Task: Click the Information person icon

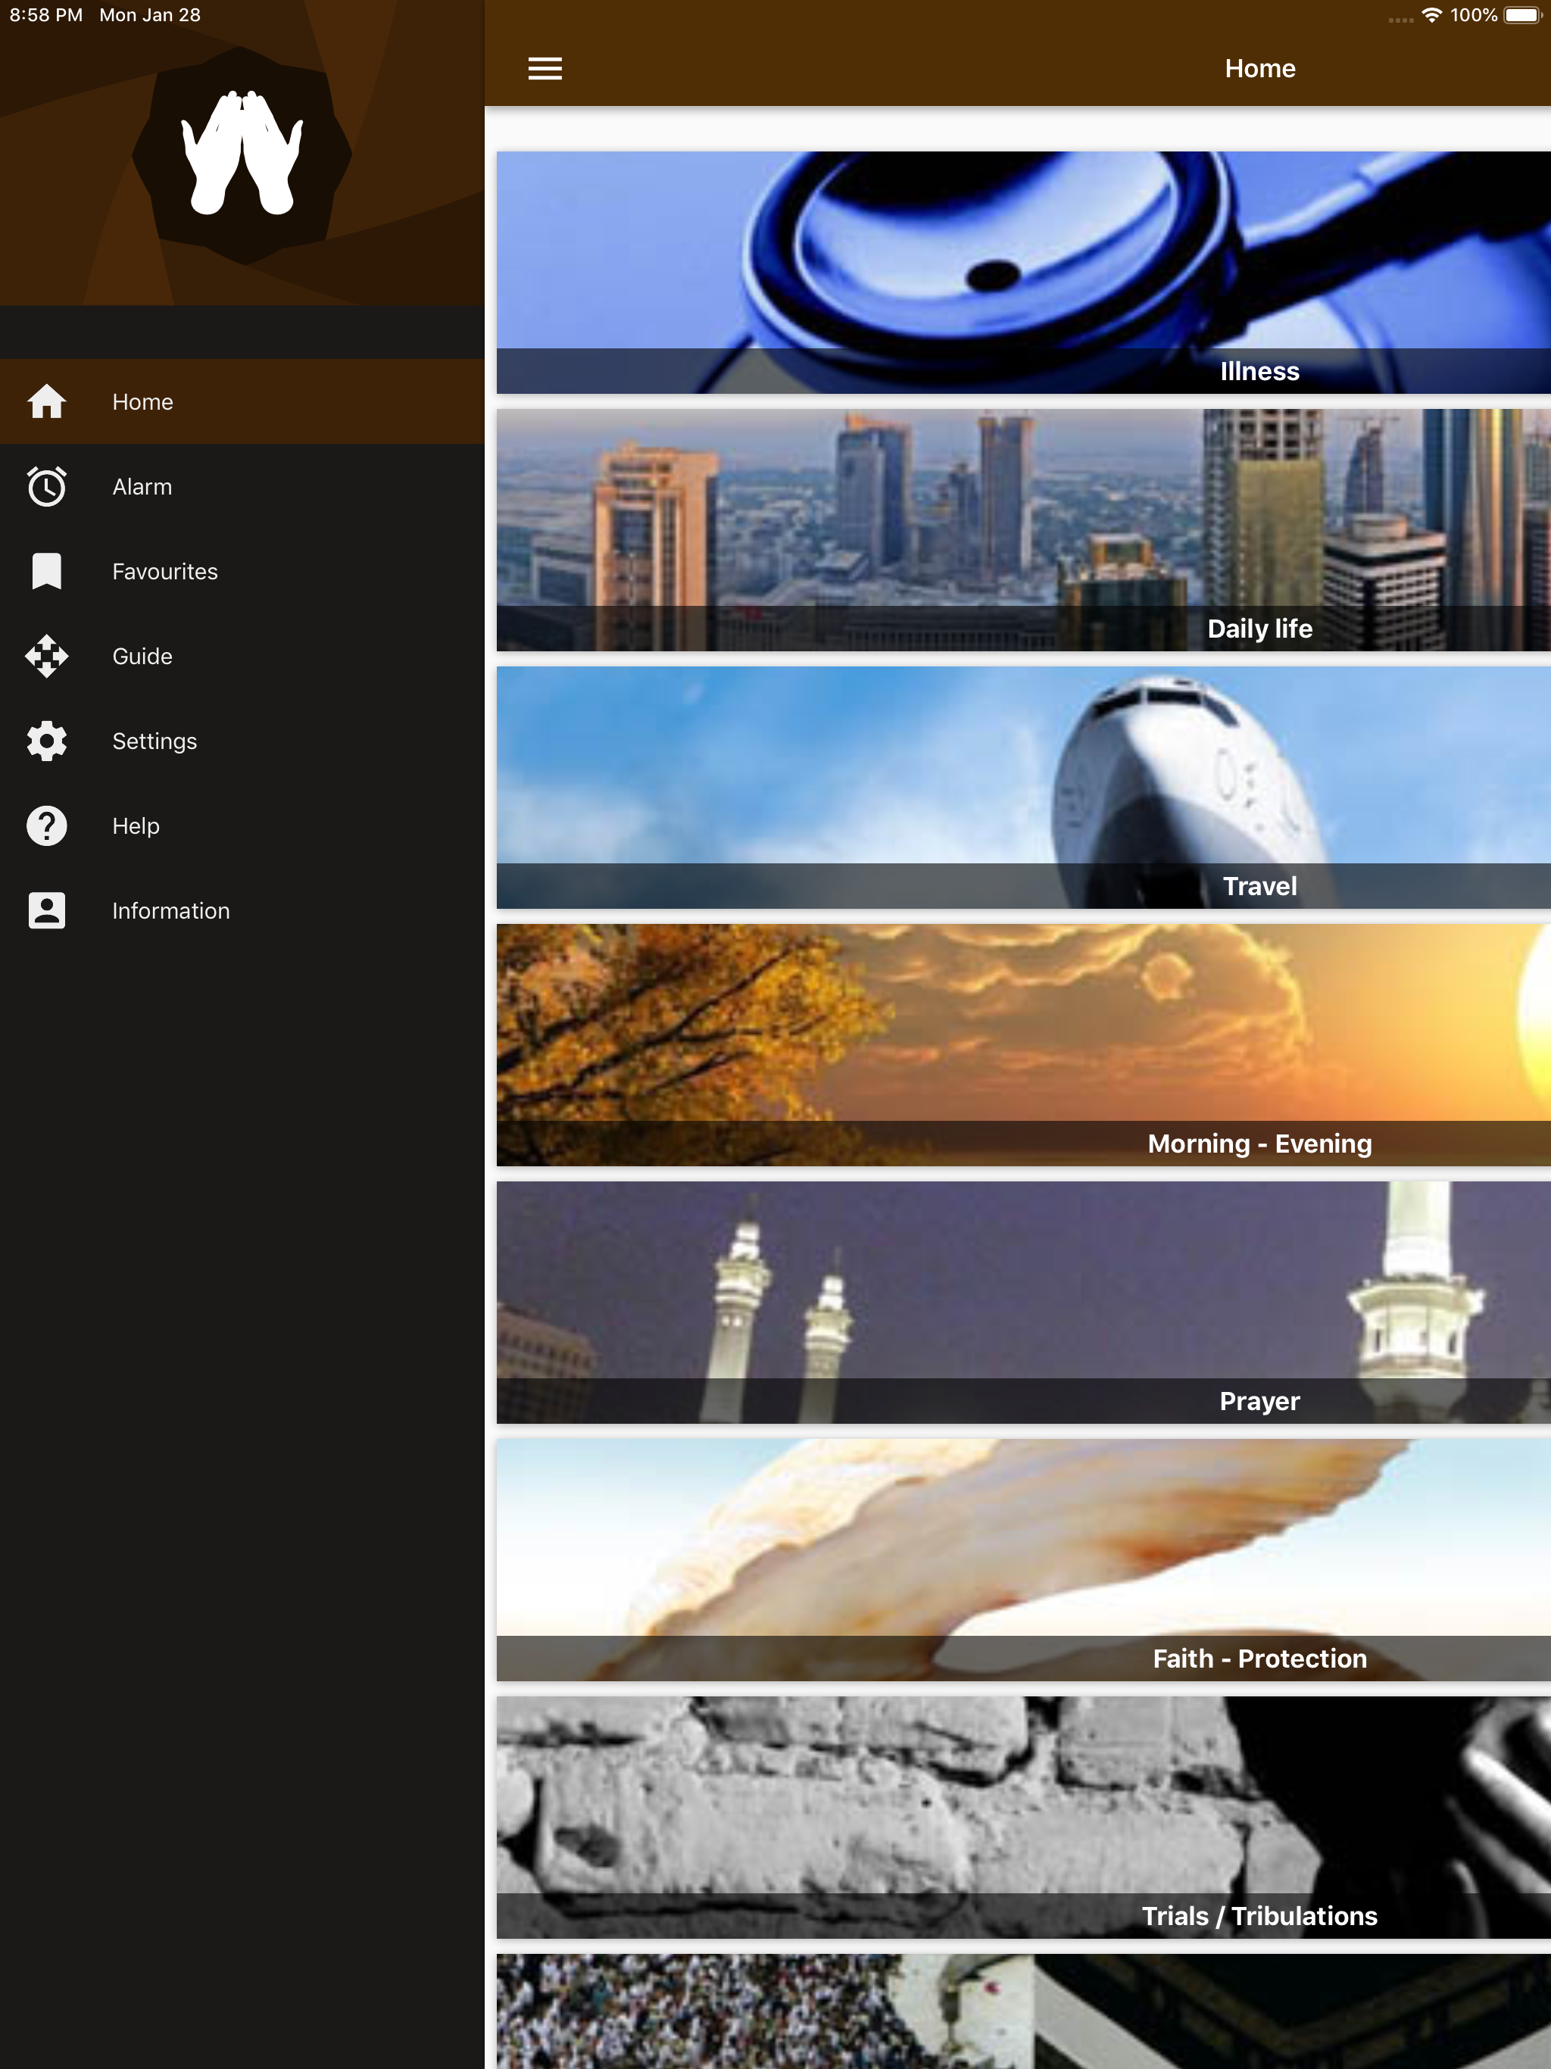Action: 47,910
